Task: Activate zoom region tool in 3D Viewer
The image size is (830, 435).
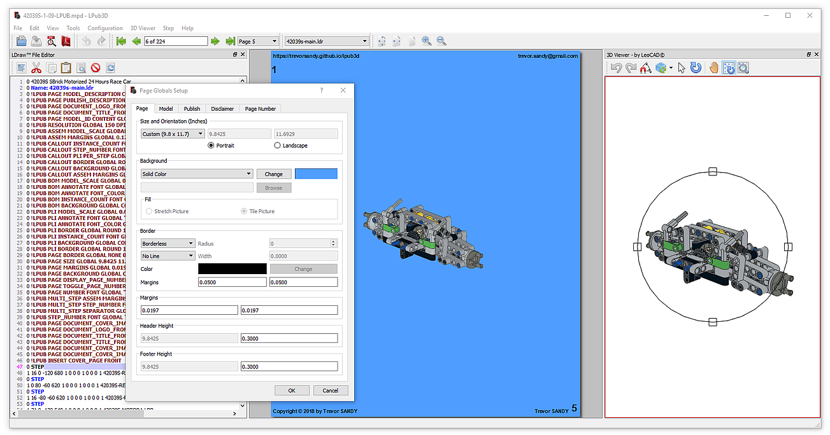Action: [x=743, y=67]
